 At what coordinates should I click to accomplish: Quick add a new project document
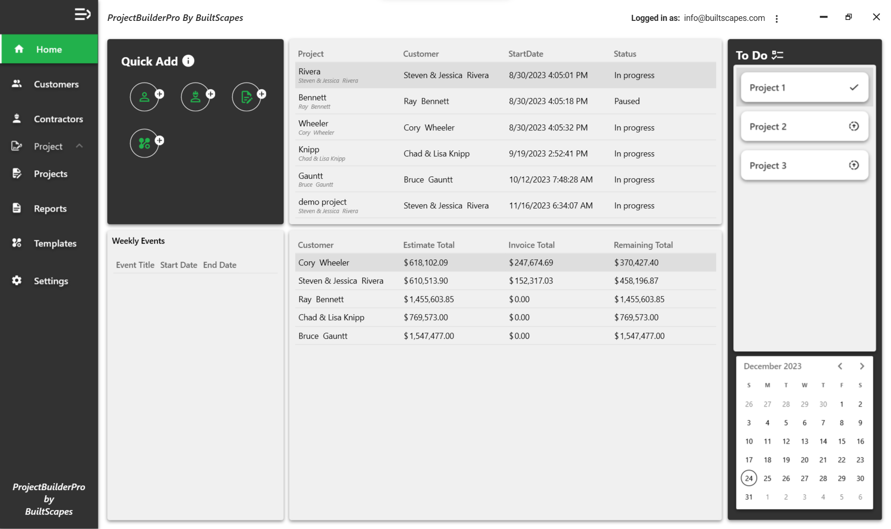pos(247,97)
